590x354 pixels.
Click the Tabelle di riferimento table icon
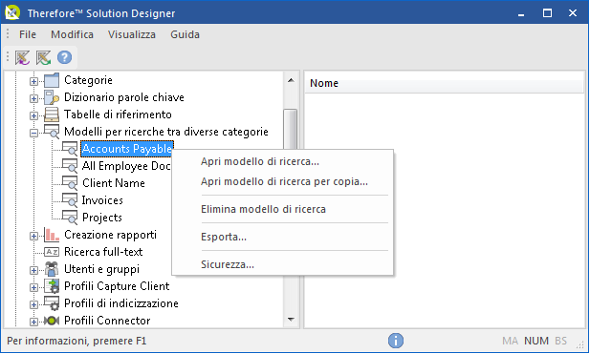click(52, 115)
